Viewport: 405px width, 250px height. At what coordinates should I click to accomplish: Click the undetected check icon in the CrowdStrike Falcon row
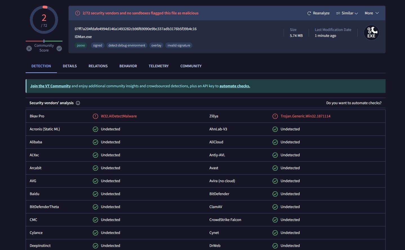[275, 220]
